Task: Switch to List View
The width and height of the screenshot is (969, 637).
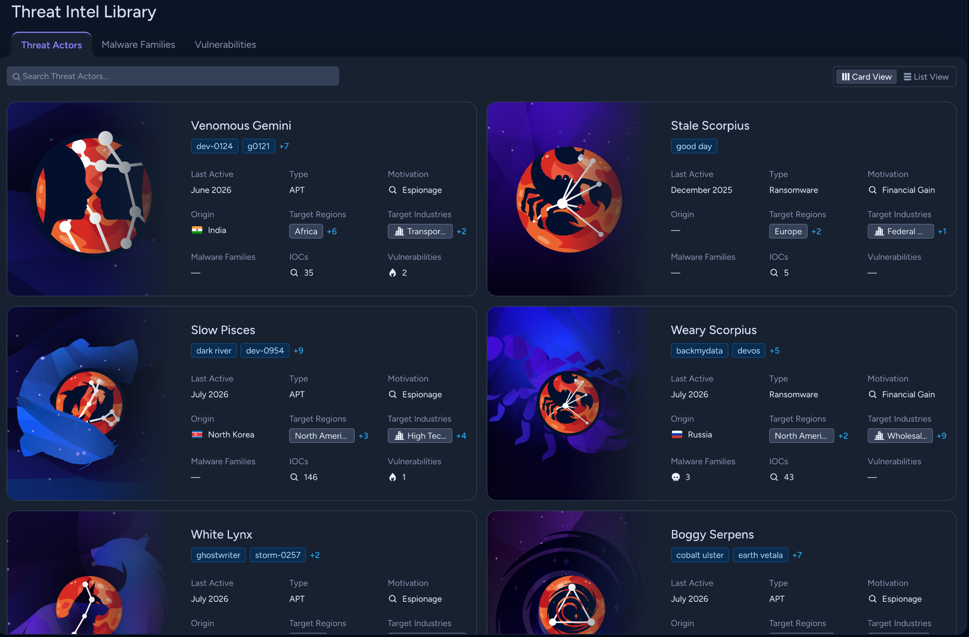Action: (926, 77)
